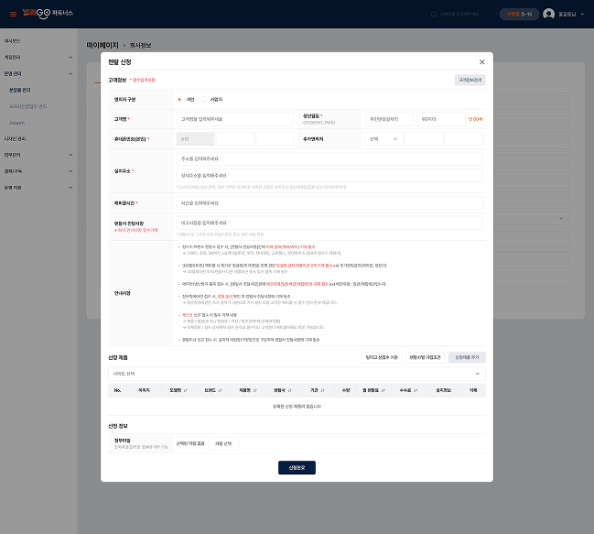594x534 pixels.
Task: Click the 빌리고 신청수 기준 button
Action: (x=382, y=357)
